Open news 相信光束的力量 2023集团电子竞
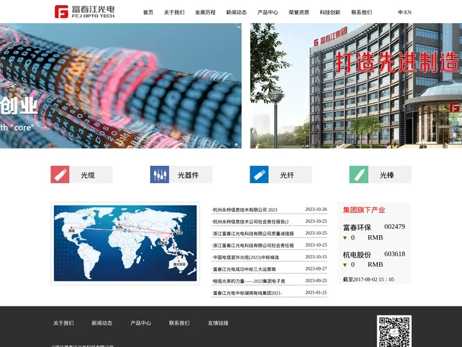Image resolution: width=462 pixels, height=347 pixels. click(248, 281)
